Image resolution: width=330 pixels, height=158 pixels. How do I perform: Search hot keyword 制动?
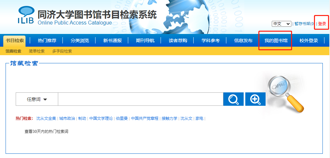pyautogui.click(x=82, y=119)
